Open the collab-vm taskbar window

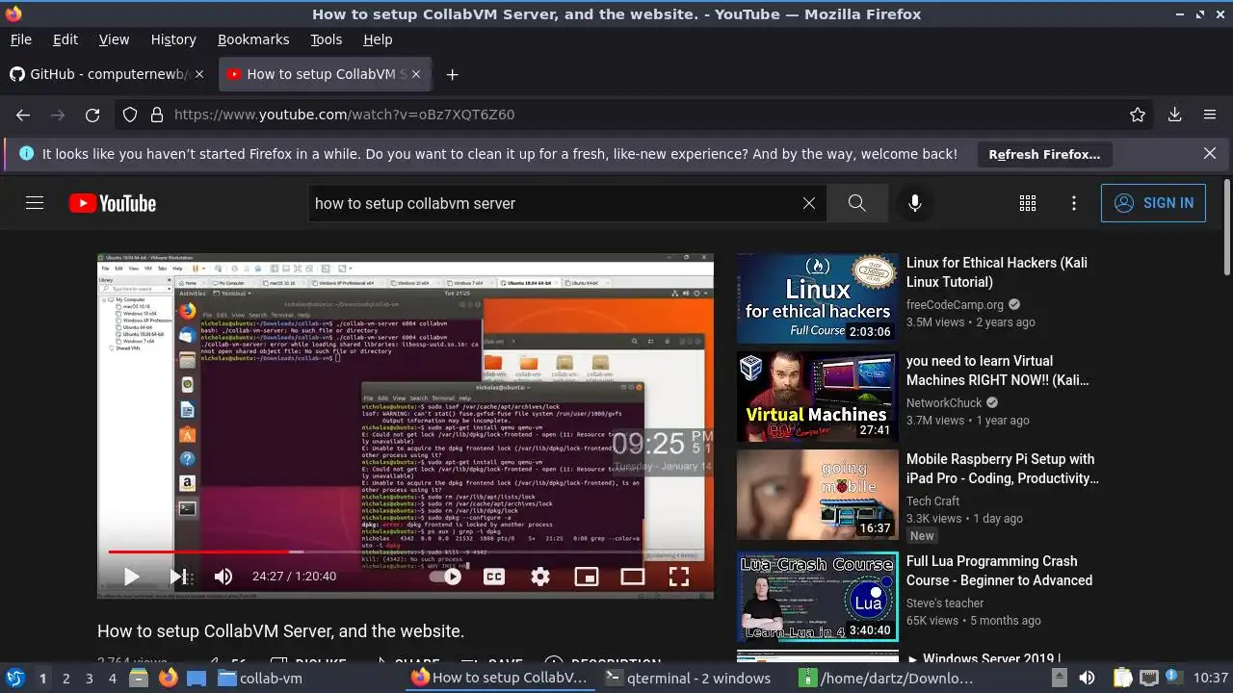tap(260, 678)
